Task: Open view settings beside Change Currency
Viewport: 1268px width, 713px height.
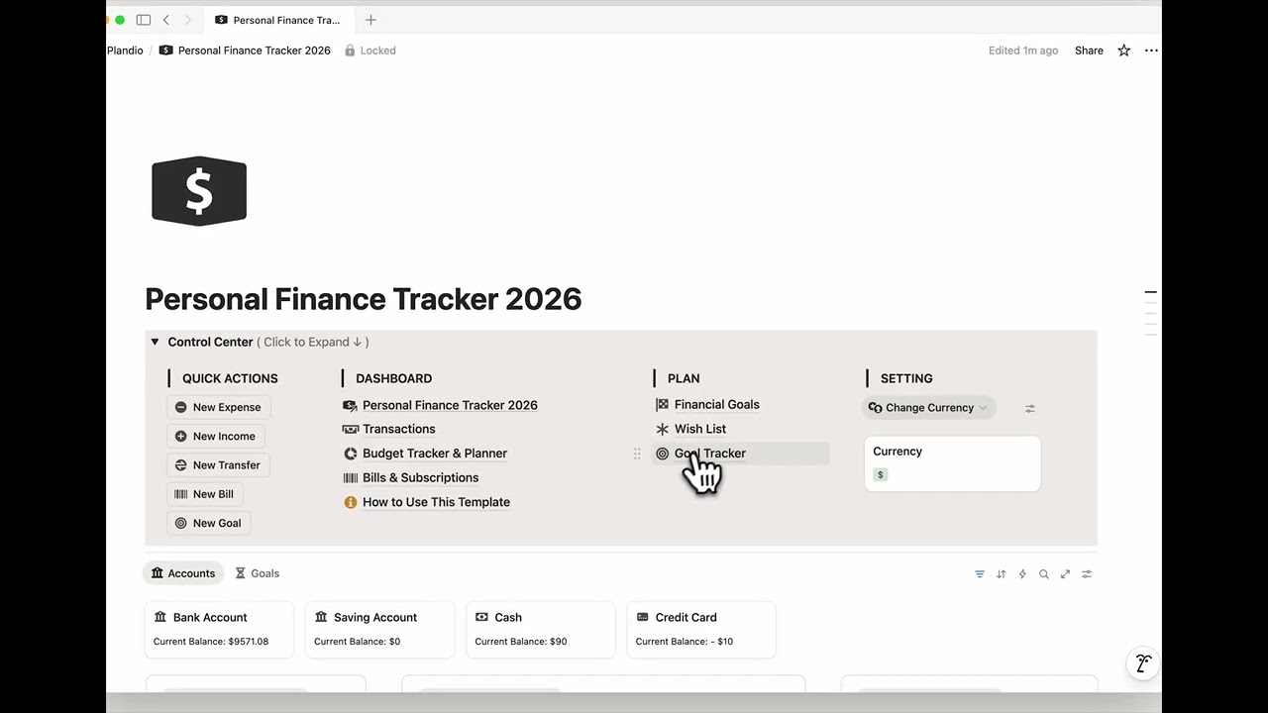Action: (x=1030, y=408)
